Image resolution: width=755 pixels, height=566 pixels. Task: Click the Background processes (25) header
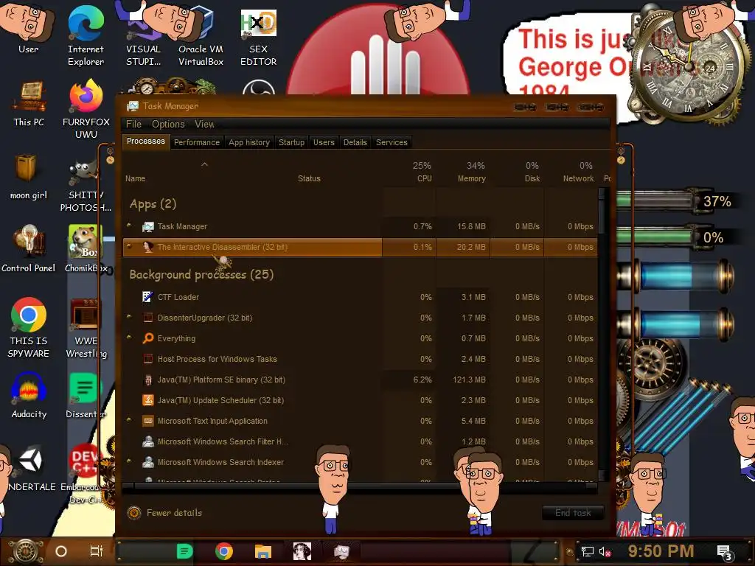201,275
